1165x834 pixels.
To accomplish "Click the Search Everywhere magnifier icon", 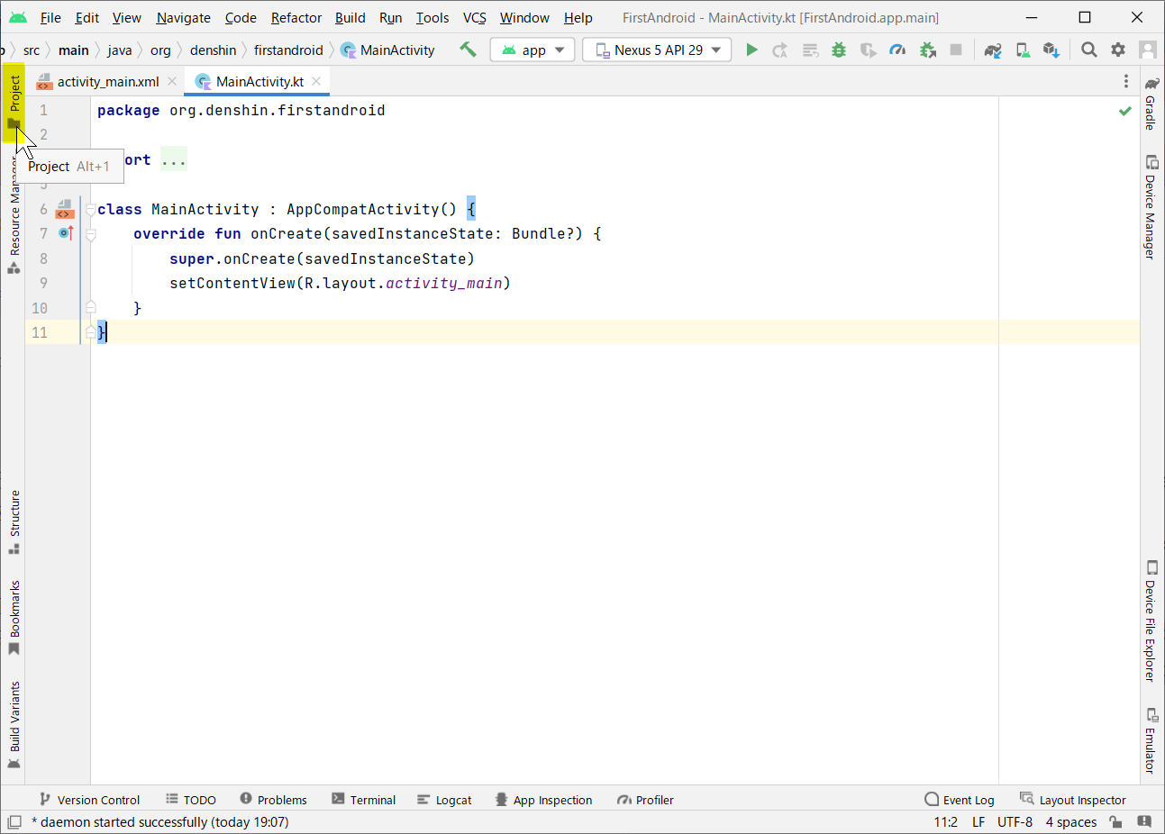I will [1089, 50].
